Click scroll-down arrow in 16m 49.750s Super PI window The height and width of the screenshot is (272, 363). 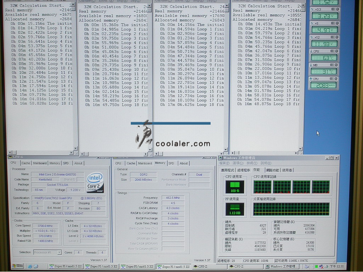click(150, 150)
